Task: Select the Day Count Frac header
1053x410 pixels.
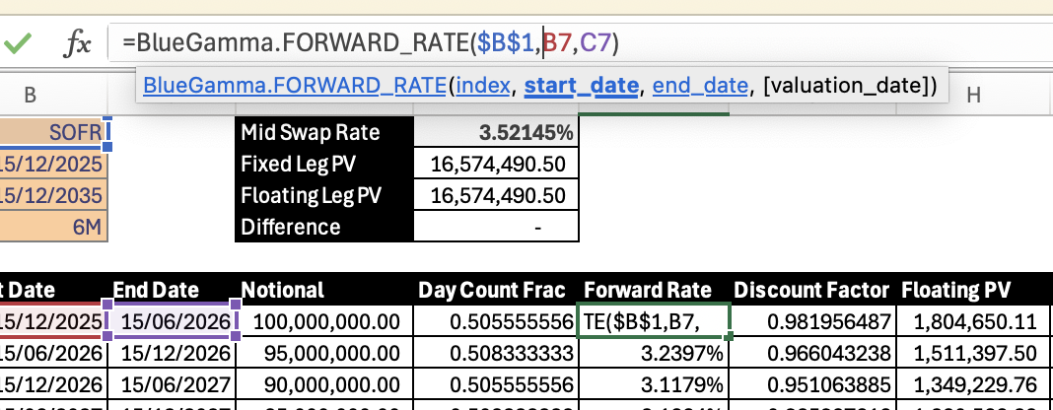Action: click(496, 290)
